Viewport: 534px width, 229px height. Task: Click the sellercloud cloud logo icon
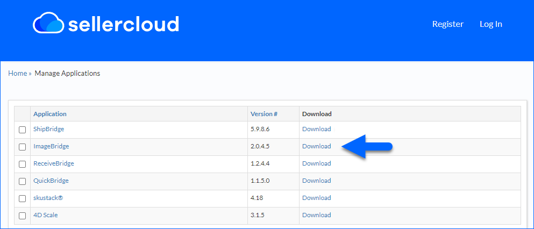[x=48, y=23]
